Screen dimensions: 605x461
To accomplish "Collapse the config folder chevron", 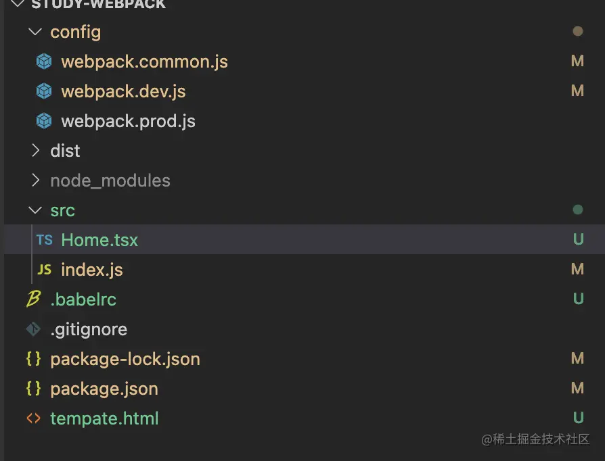I will tap(35, 32).
